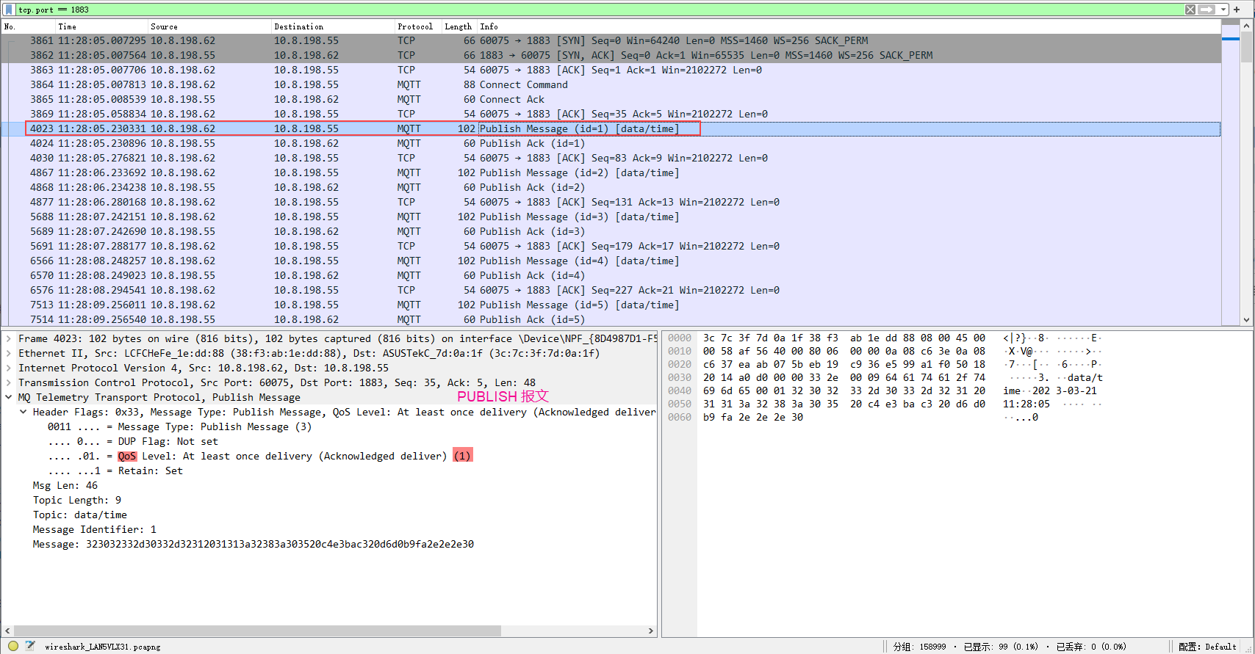Select packet 4868 Publish Ack (id=2) row
Viewport: 1255px width, 654px height.
pyautogui.click(x=611, y=187)
